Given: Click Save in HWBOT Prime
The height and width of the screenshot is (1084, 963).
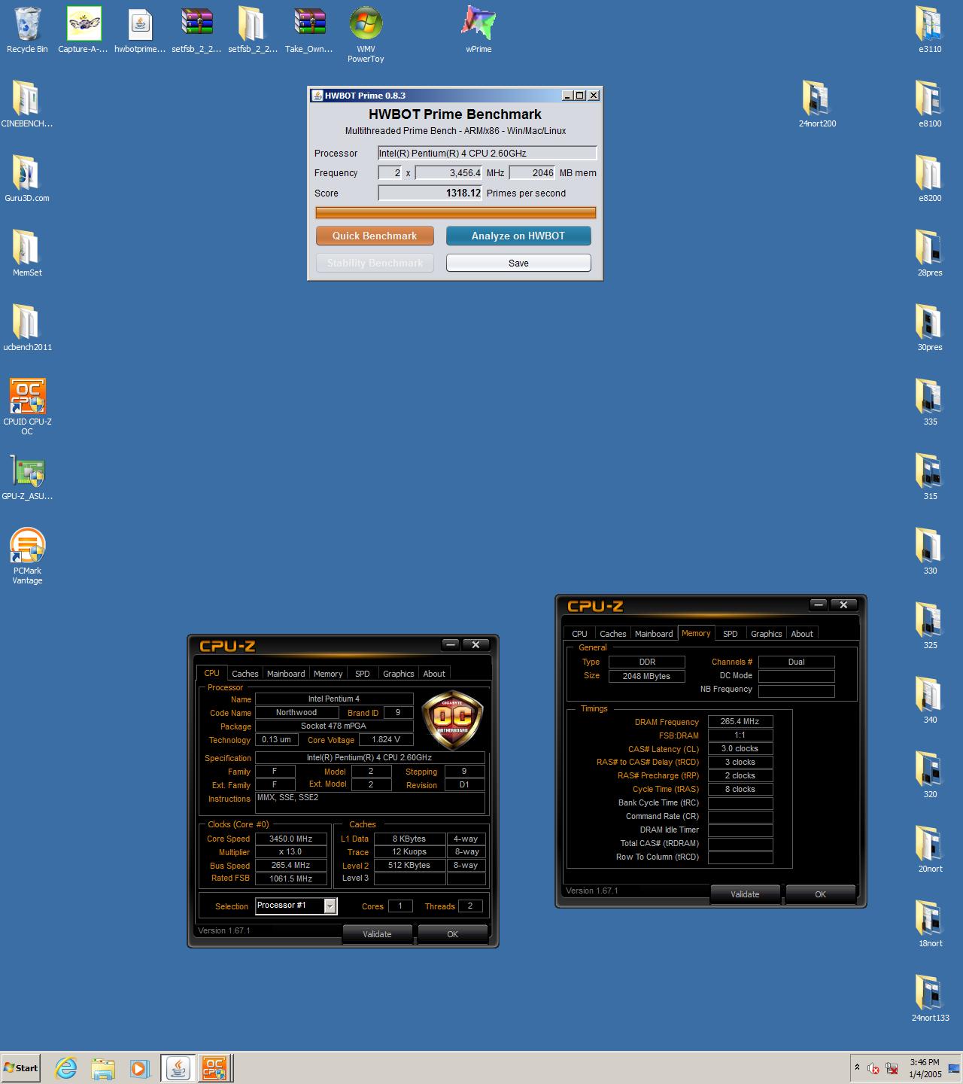Looking at the screenshot, I should [518, 263].
